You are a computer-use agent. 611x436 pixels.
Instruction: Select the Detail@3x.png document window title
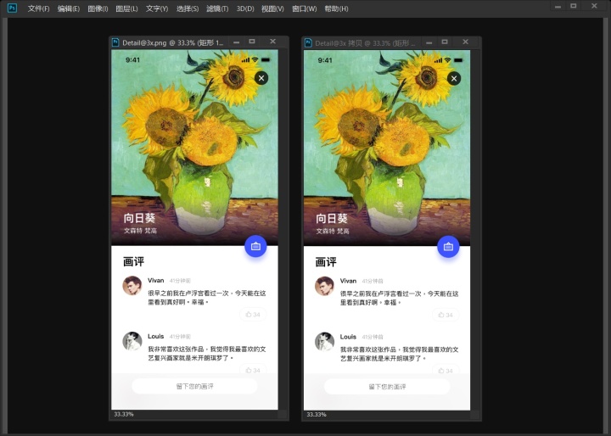(x=172, y=42)
